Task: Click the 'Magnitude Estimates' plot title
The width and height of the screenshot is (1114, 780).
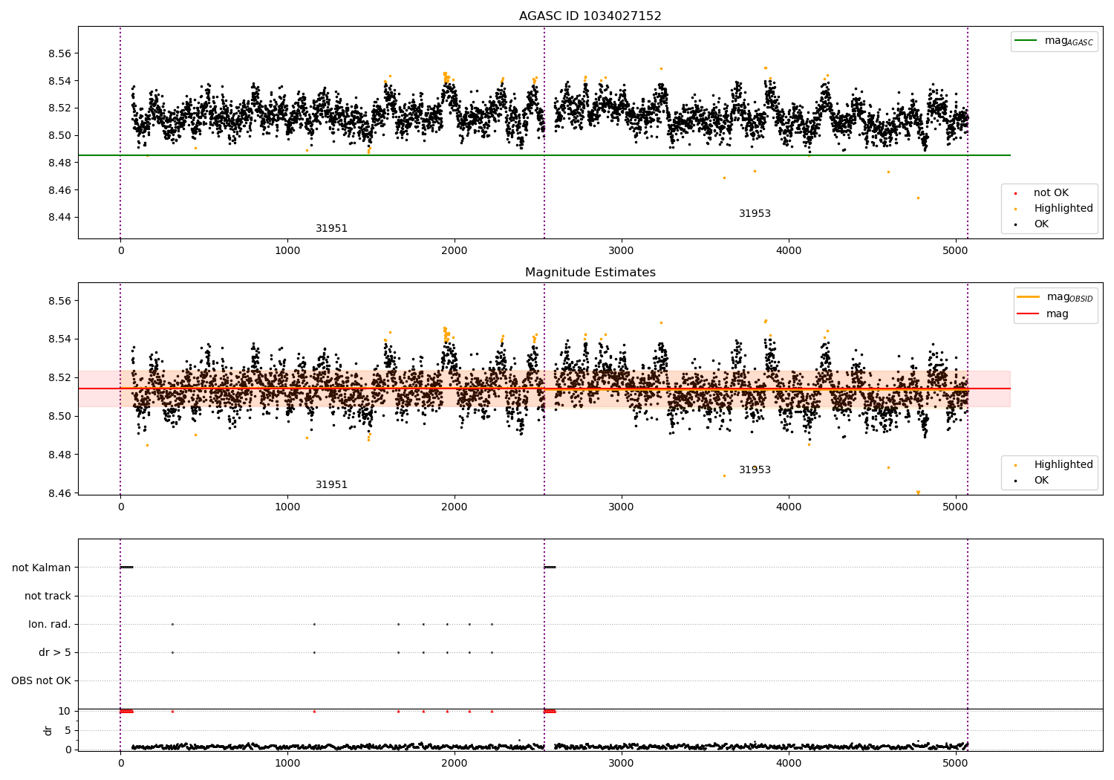Action: 590,273
